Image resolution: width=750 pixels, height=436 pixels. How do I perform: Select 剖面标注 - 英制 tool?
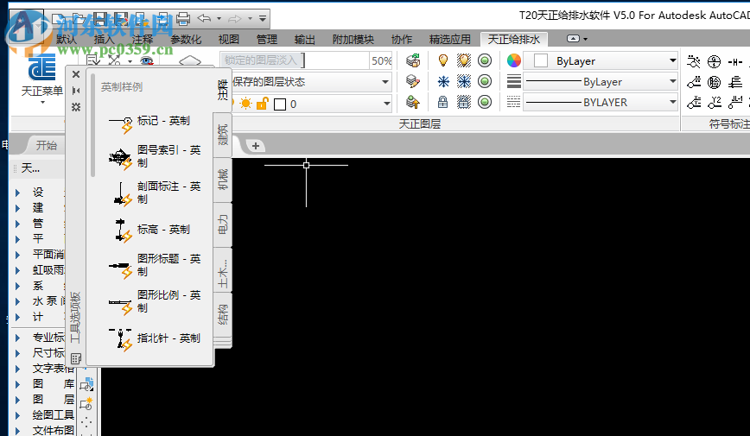click(x=155, y=193)
